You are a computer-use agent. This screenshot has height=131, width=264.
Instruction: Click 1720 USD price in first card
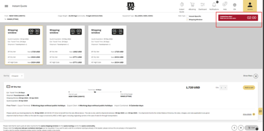pos(35,52)
